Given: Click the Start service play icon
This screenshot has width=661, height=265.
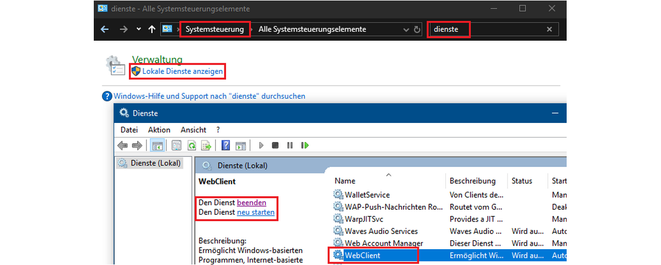Looking at the screenshot, I should [x=261, y=145].
